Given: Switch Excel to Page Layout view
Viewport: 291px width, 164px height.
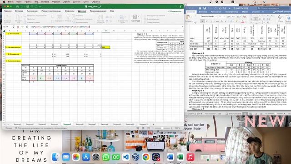Looking at the screenshot, I should pos(143,128).
